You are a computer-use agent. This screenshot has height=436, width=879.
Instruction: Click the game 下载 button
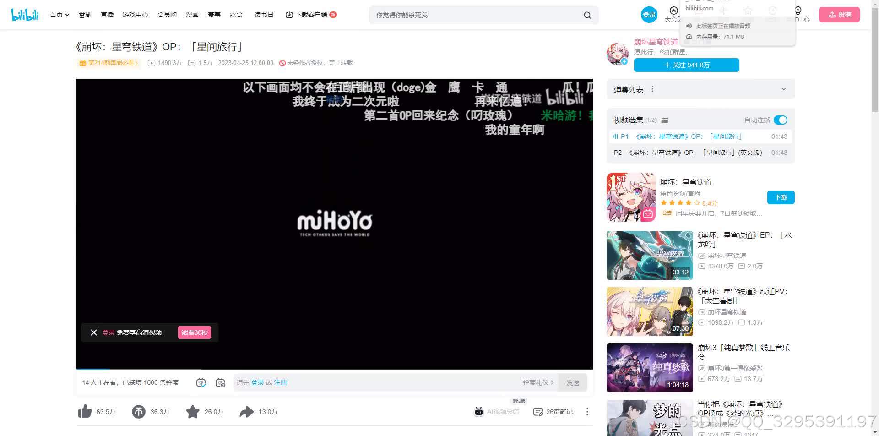[781, 197]
